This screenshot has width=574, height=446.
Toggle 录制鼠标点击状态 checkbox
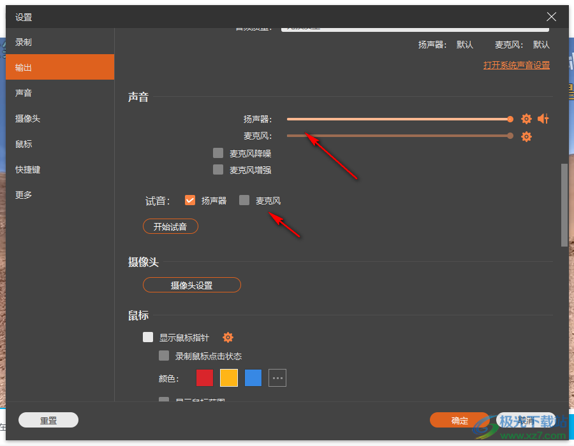164,356
